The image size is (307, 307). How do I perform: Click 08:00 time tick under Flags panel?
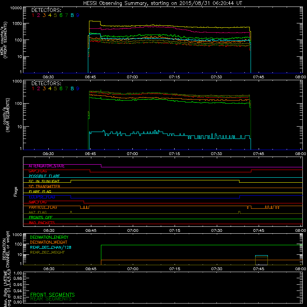[x=300, y=231]
